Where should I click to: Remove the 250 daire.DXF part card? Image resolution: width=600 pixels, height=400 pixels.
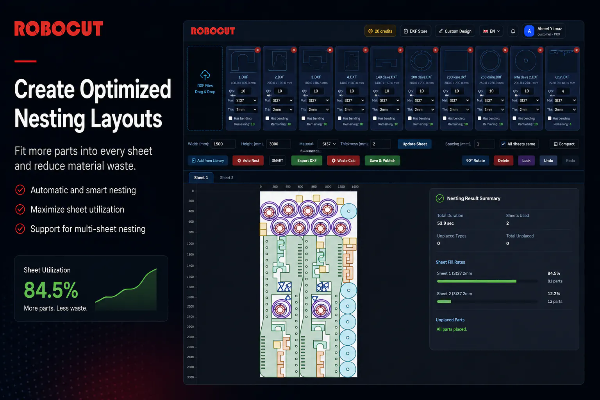505,50
